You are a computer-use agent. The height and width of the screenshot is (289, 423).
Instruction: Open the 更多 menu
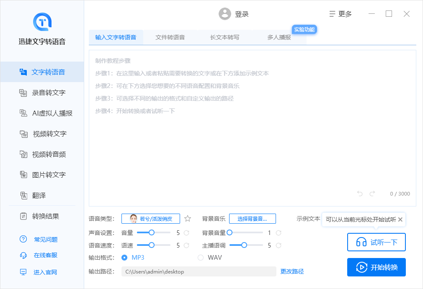coord(340,14)
